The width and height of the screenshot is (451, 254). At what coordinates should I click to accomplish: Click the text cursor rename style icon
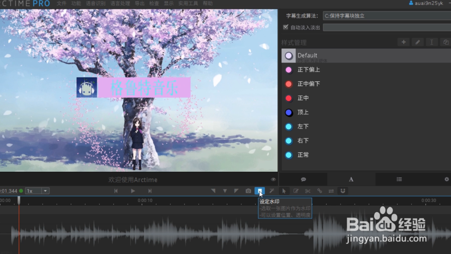(432, 42)
